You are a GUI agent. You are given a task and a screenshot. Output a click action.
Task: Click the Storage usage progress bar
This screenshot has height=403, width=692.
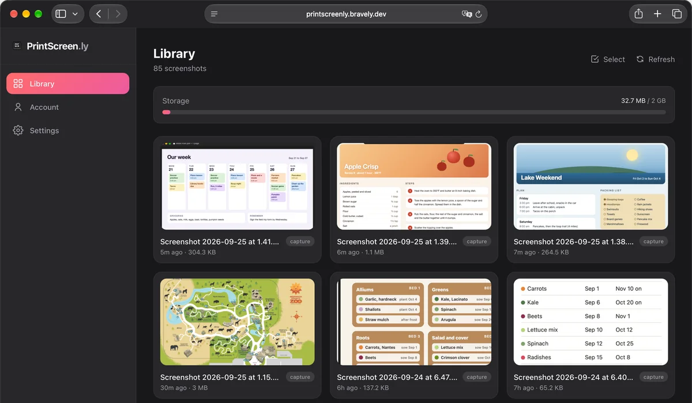click(x=414, y=112)
